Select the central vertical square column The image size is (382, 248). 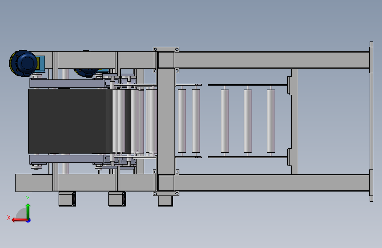166,121
